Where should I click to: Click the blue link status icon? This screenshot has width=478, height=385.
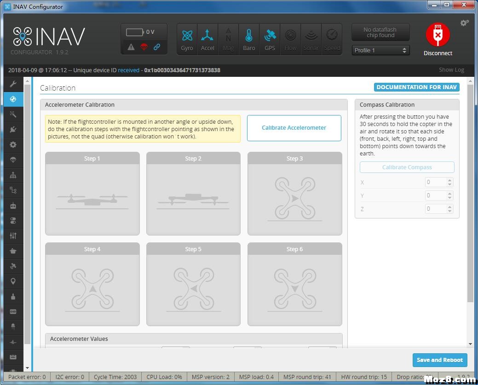tap(157, 47)
